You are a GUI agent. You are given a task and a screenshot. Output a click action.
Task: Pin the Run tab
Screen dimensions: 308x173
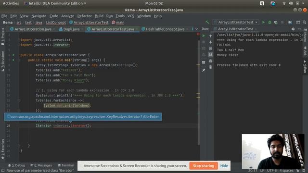tap(204, 70)
